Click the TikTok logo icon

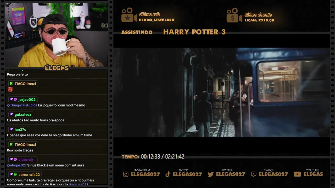tap(168, 174)
